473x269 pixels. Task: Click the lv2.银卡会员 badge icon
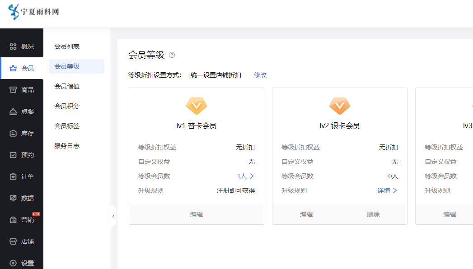[x=340, y=106]
